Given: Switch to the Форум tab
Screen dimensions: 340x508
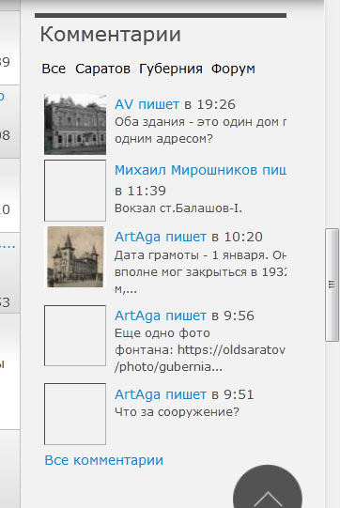Looking at the screenshot, I should 233,69.
